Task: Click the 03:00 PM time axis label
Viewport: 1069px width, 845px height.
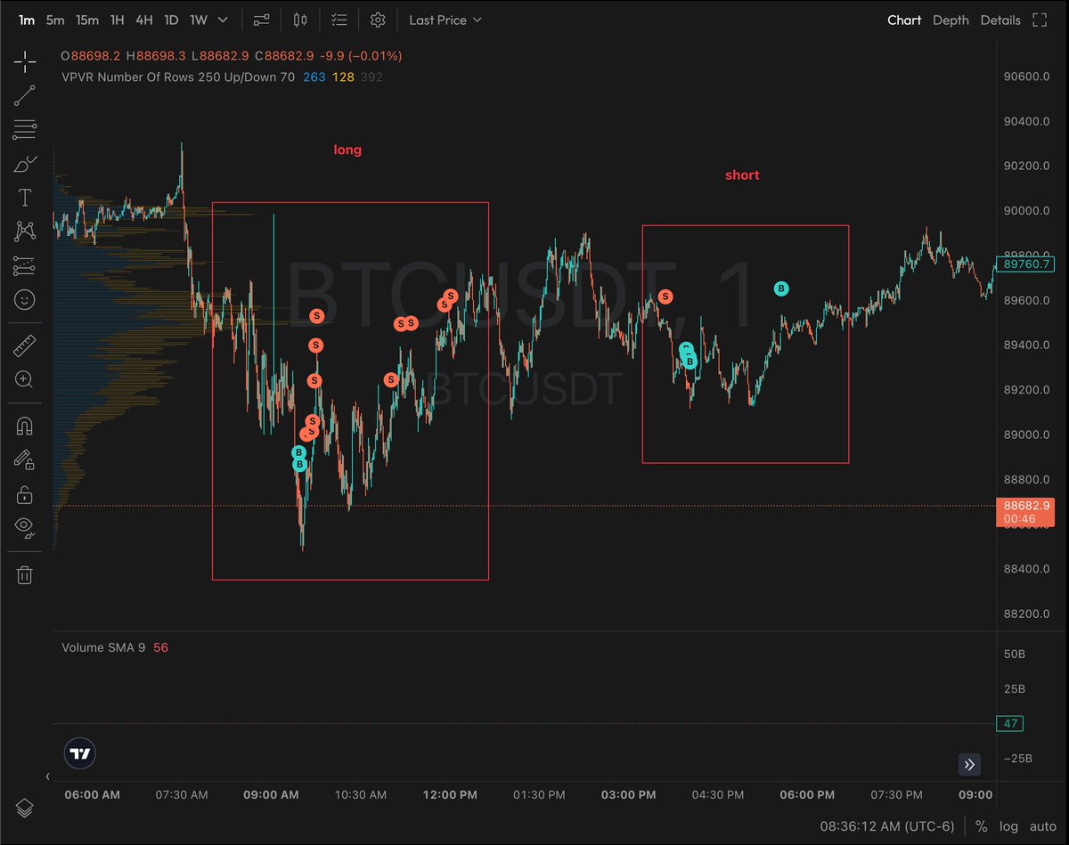Action: [x=628, y=794]
